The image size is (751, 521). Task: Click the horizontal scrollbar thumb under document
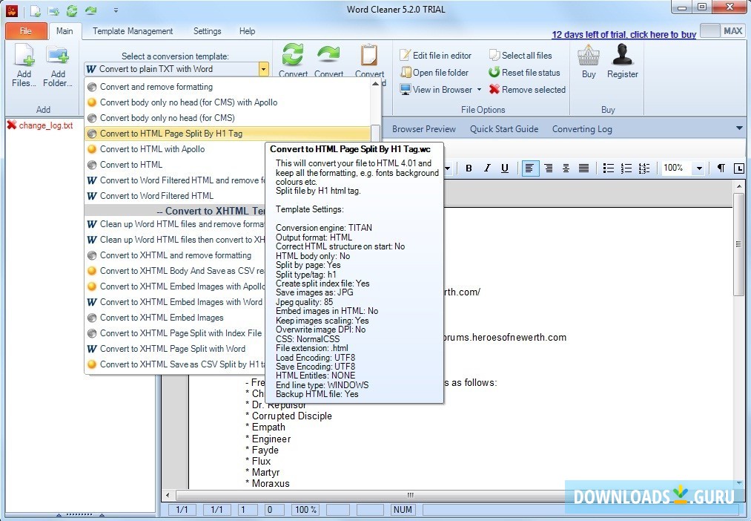(x=411, y=495)
